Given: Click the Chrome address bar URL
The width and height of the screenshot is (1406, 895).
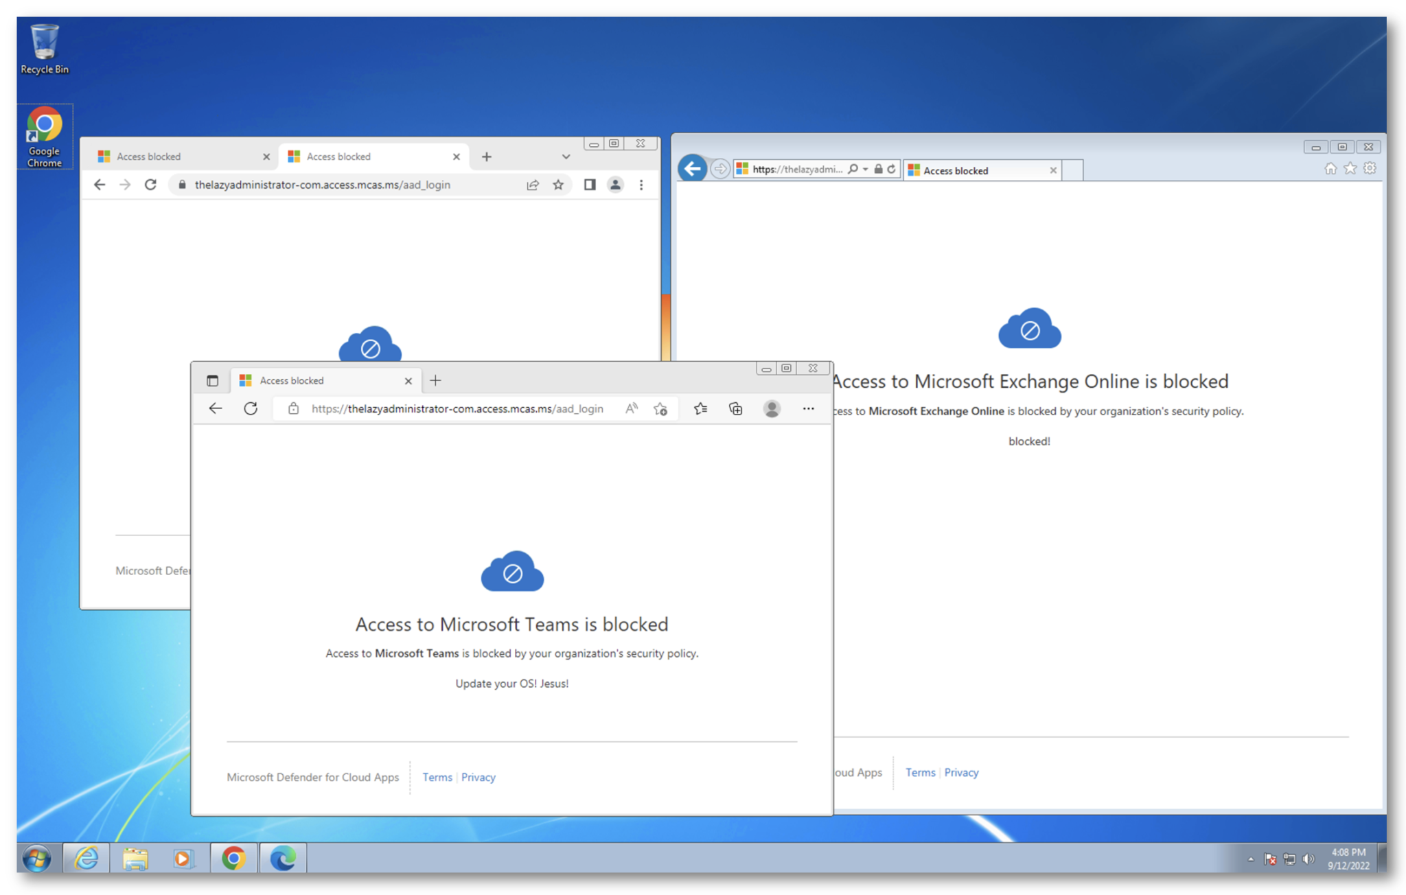Looking at the screenshot, I should pyautogui.click(x=323, y=185).
